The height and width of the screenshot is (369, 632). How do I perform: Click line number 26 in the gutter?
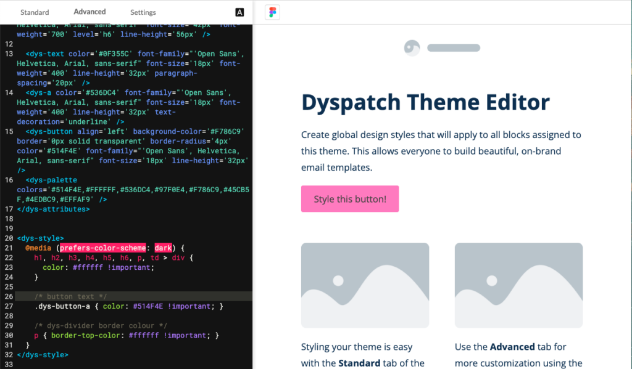(9, 296)
